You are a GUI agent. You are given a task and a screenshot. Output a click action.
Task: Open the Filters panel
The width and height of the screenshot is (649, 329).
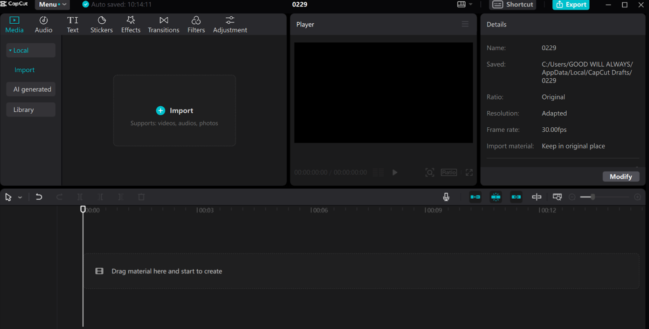[196, 24]
